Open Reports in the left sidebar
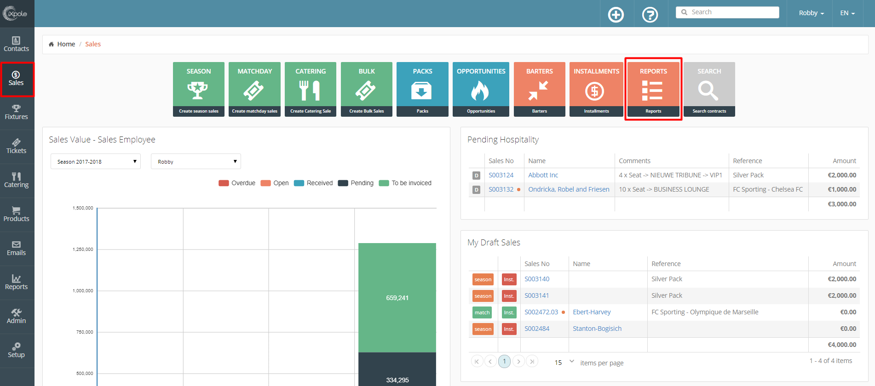Image resolution: width=875 pixels, height=386 pixels. (17, 283)
